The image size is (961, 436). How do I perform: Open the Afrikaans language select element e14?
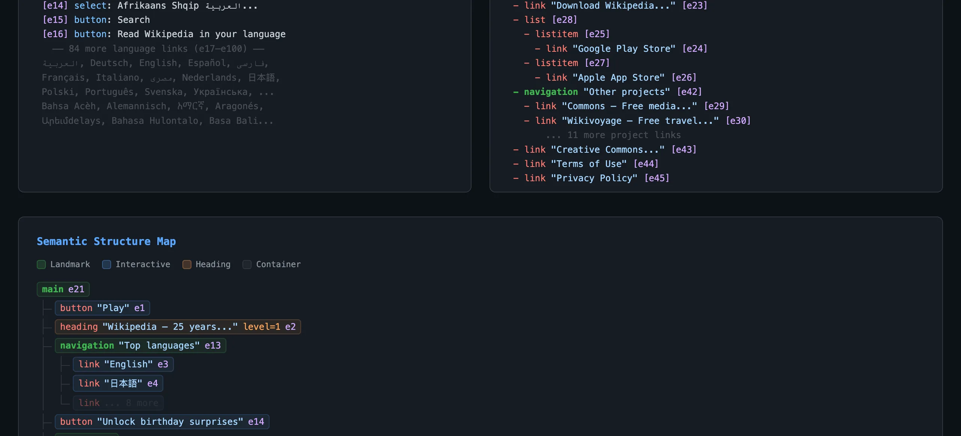150,5
